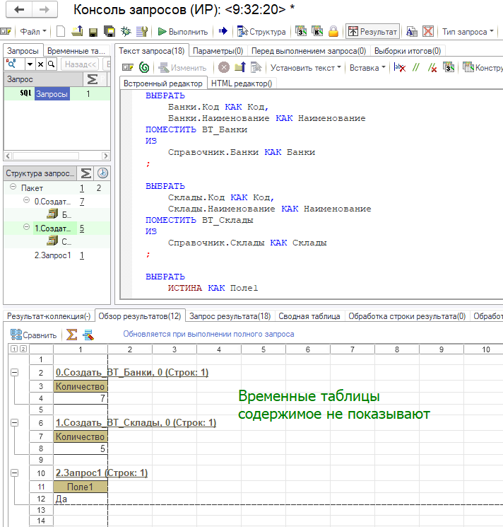The height and width of the screenshot is (527, 503).
Task: Click the Сравнить button in results
Action: click(x=33, y=335)
